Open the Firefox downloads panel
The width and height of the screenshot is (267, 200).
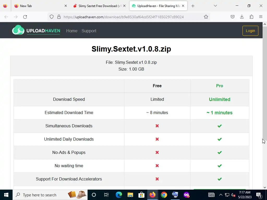tap(242, 17)
